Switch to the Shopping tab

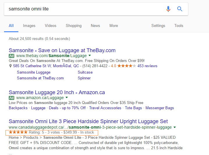(74, 26)
